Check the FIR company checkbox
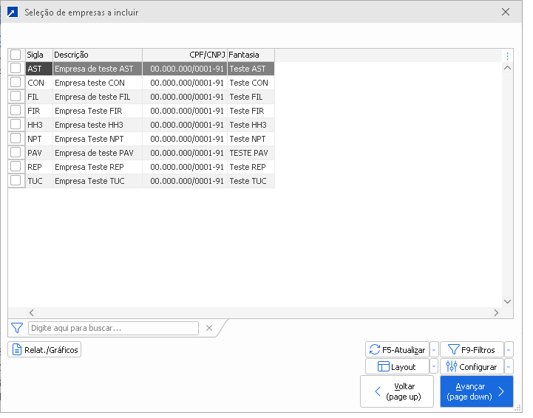 [x=16, y=110]
